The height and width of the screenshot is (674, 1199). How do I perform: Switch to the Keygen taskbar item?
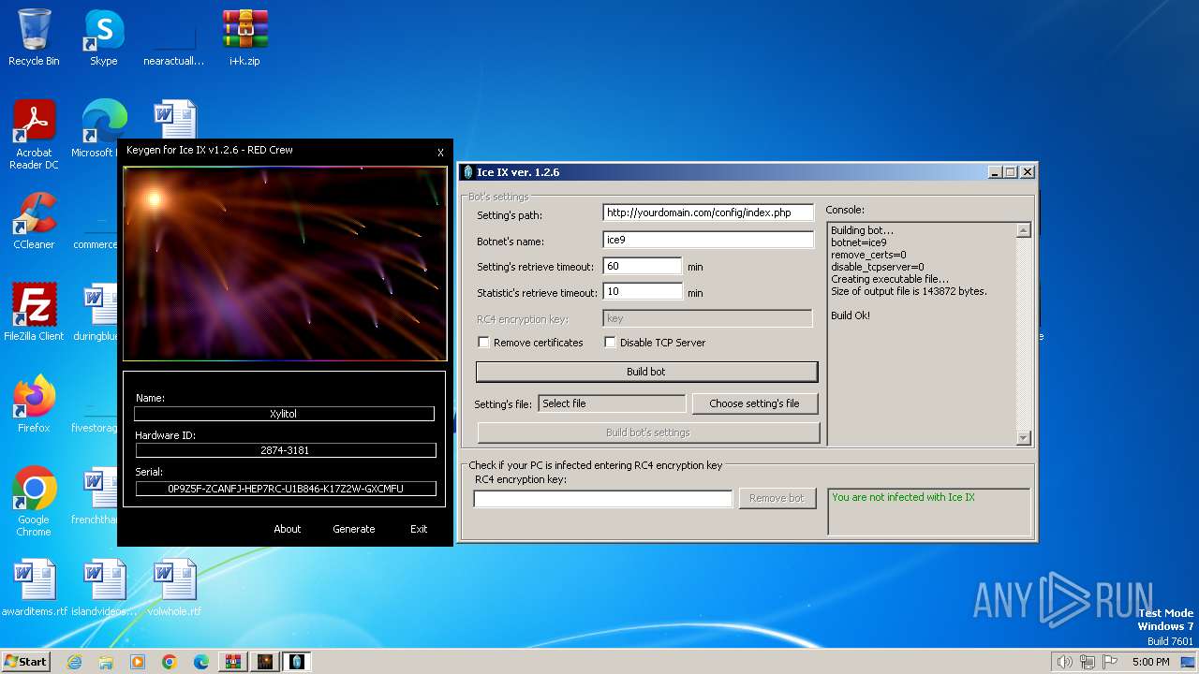265,662
